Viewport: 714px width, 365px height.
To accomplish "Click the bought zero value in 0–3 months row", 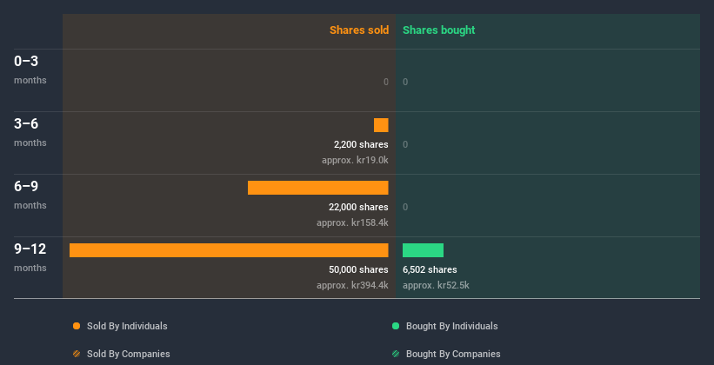I will [405, 82].
